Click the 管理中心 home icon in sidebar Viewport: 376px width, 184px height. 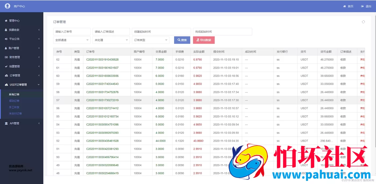point(6,21)
